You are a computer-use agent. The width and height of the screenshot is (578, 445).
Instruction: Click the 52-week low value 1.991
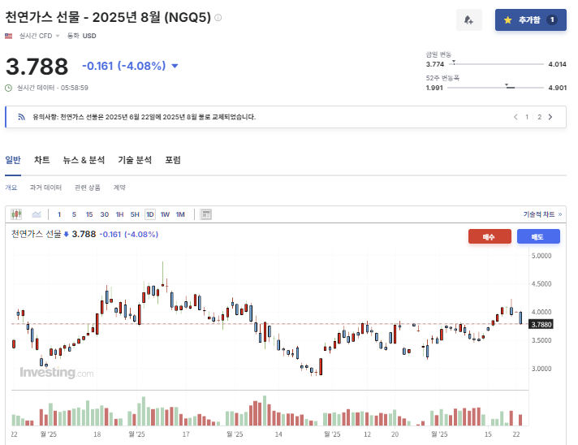(434, 88)
